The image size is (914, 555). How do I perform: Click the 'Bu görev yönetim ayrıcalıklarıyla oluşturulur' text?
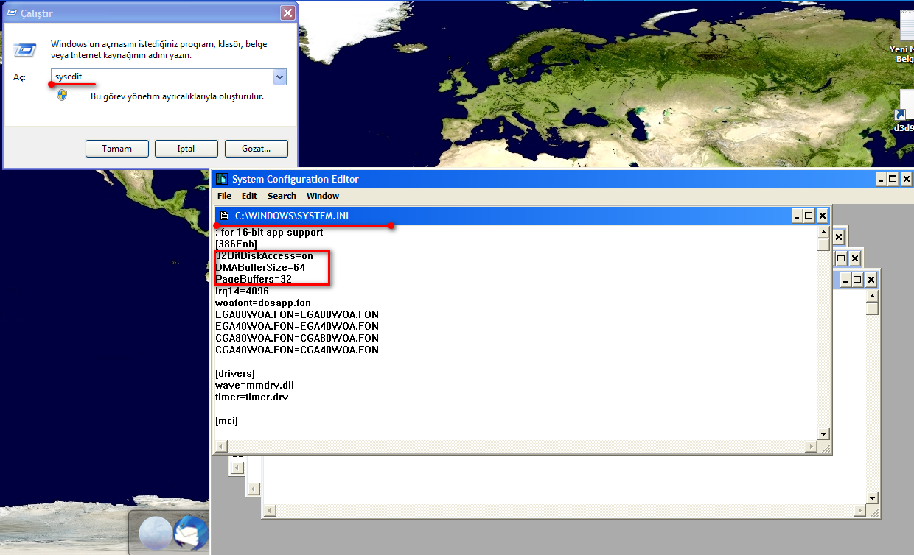[177, 96]
